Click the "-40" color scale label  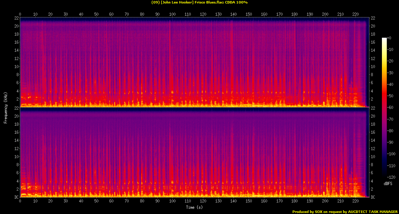(390, 84)
